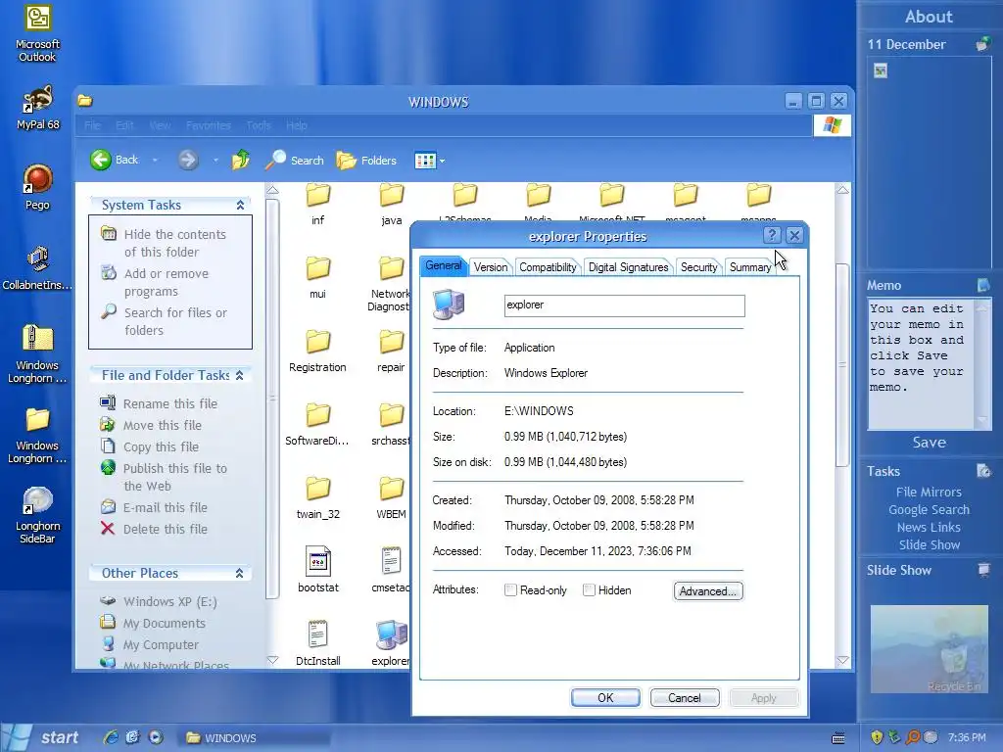
Task: Open Search in the WINDOWS toolbar
Action: coord(294,160)
